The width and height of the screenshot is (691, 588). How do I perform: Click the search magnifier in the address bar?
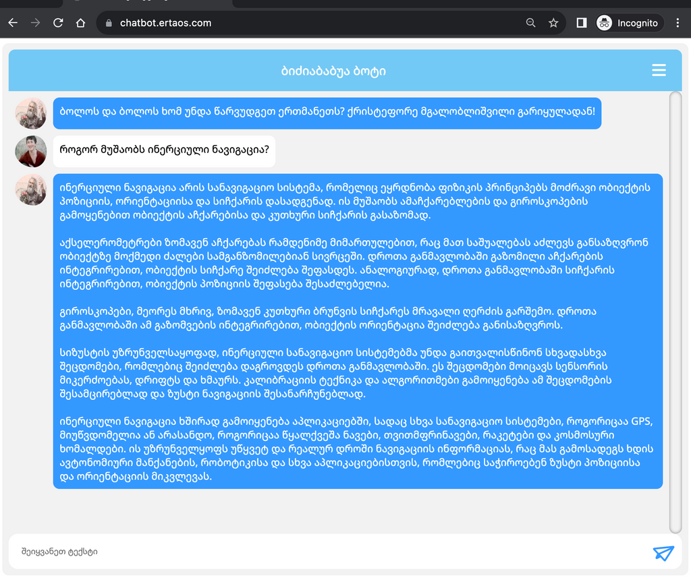(530, 22)
